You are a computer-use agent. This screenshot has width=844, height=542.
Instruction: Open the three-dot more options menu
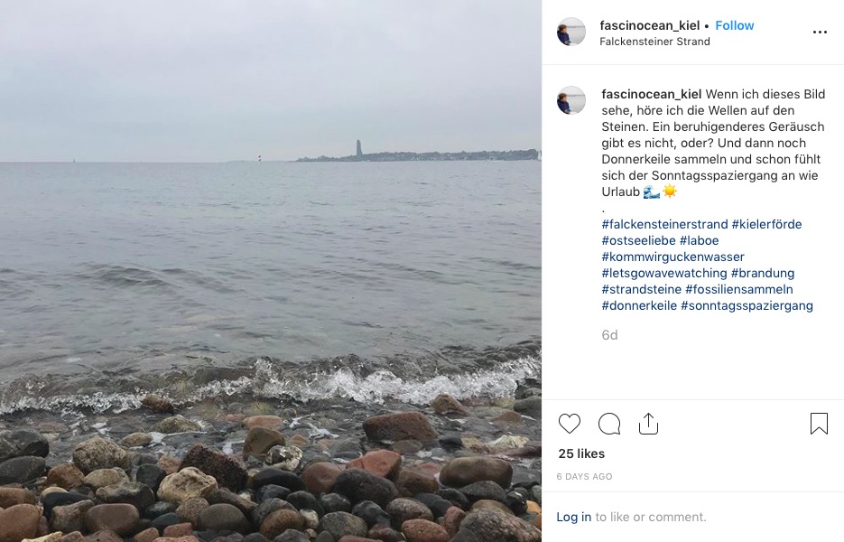click(x=820, y=33)
